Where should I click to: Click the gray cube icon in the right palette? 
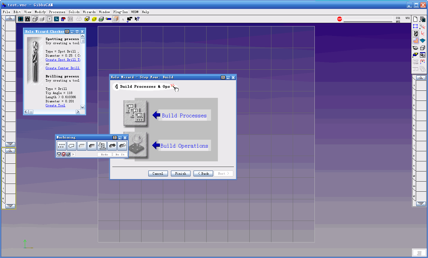point(423,48)
